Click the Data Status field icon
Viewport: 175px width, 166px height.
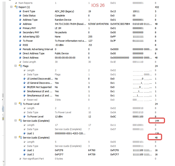click(x=20, y=16)
